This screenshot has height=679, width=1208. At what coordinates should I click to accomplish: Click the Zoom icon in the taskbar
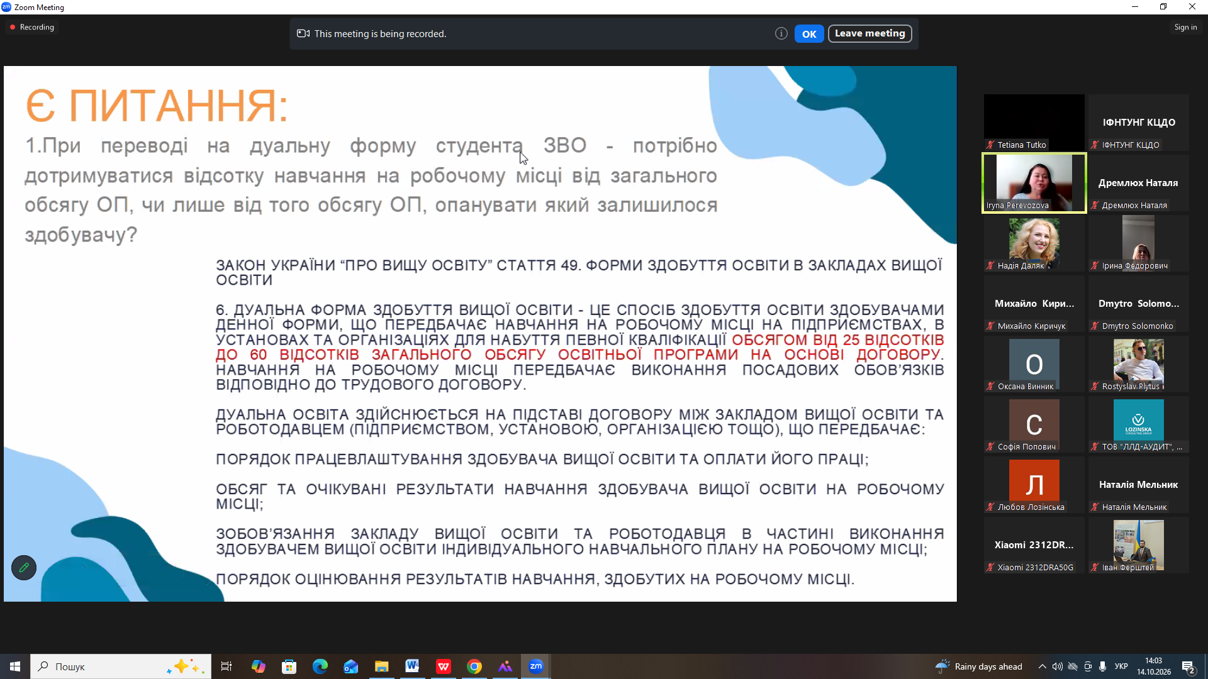pyautogui.click(x=536, y=666)
